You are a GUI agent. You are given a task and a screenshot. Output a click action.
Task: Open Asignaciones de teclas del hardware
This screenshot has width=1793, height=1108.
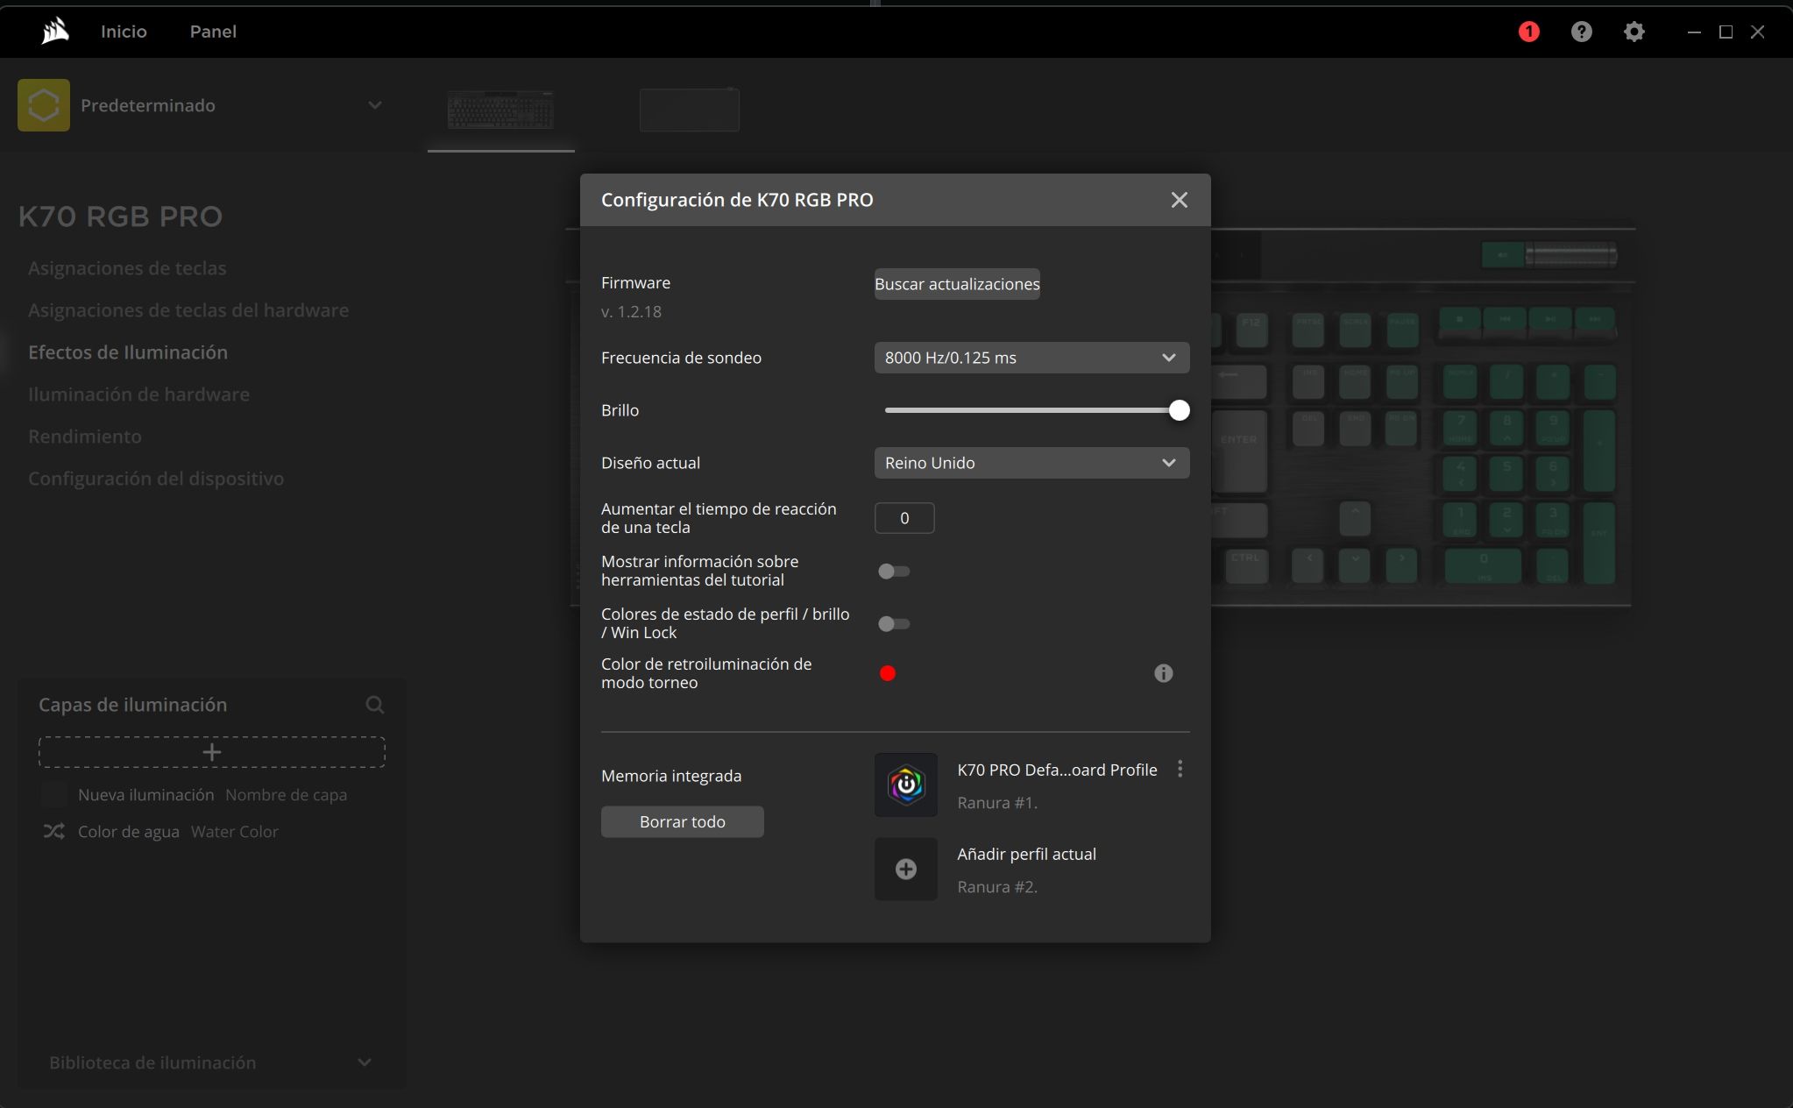[188, 310]
